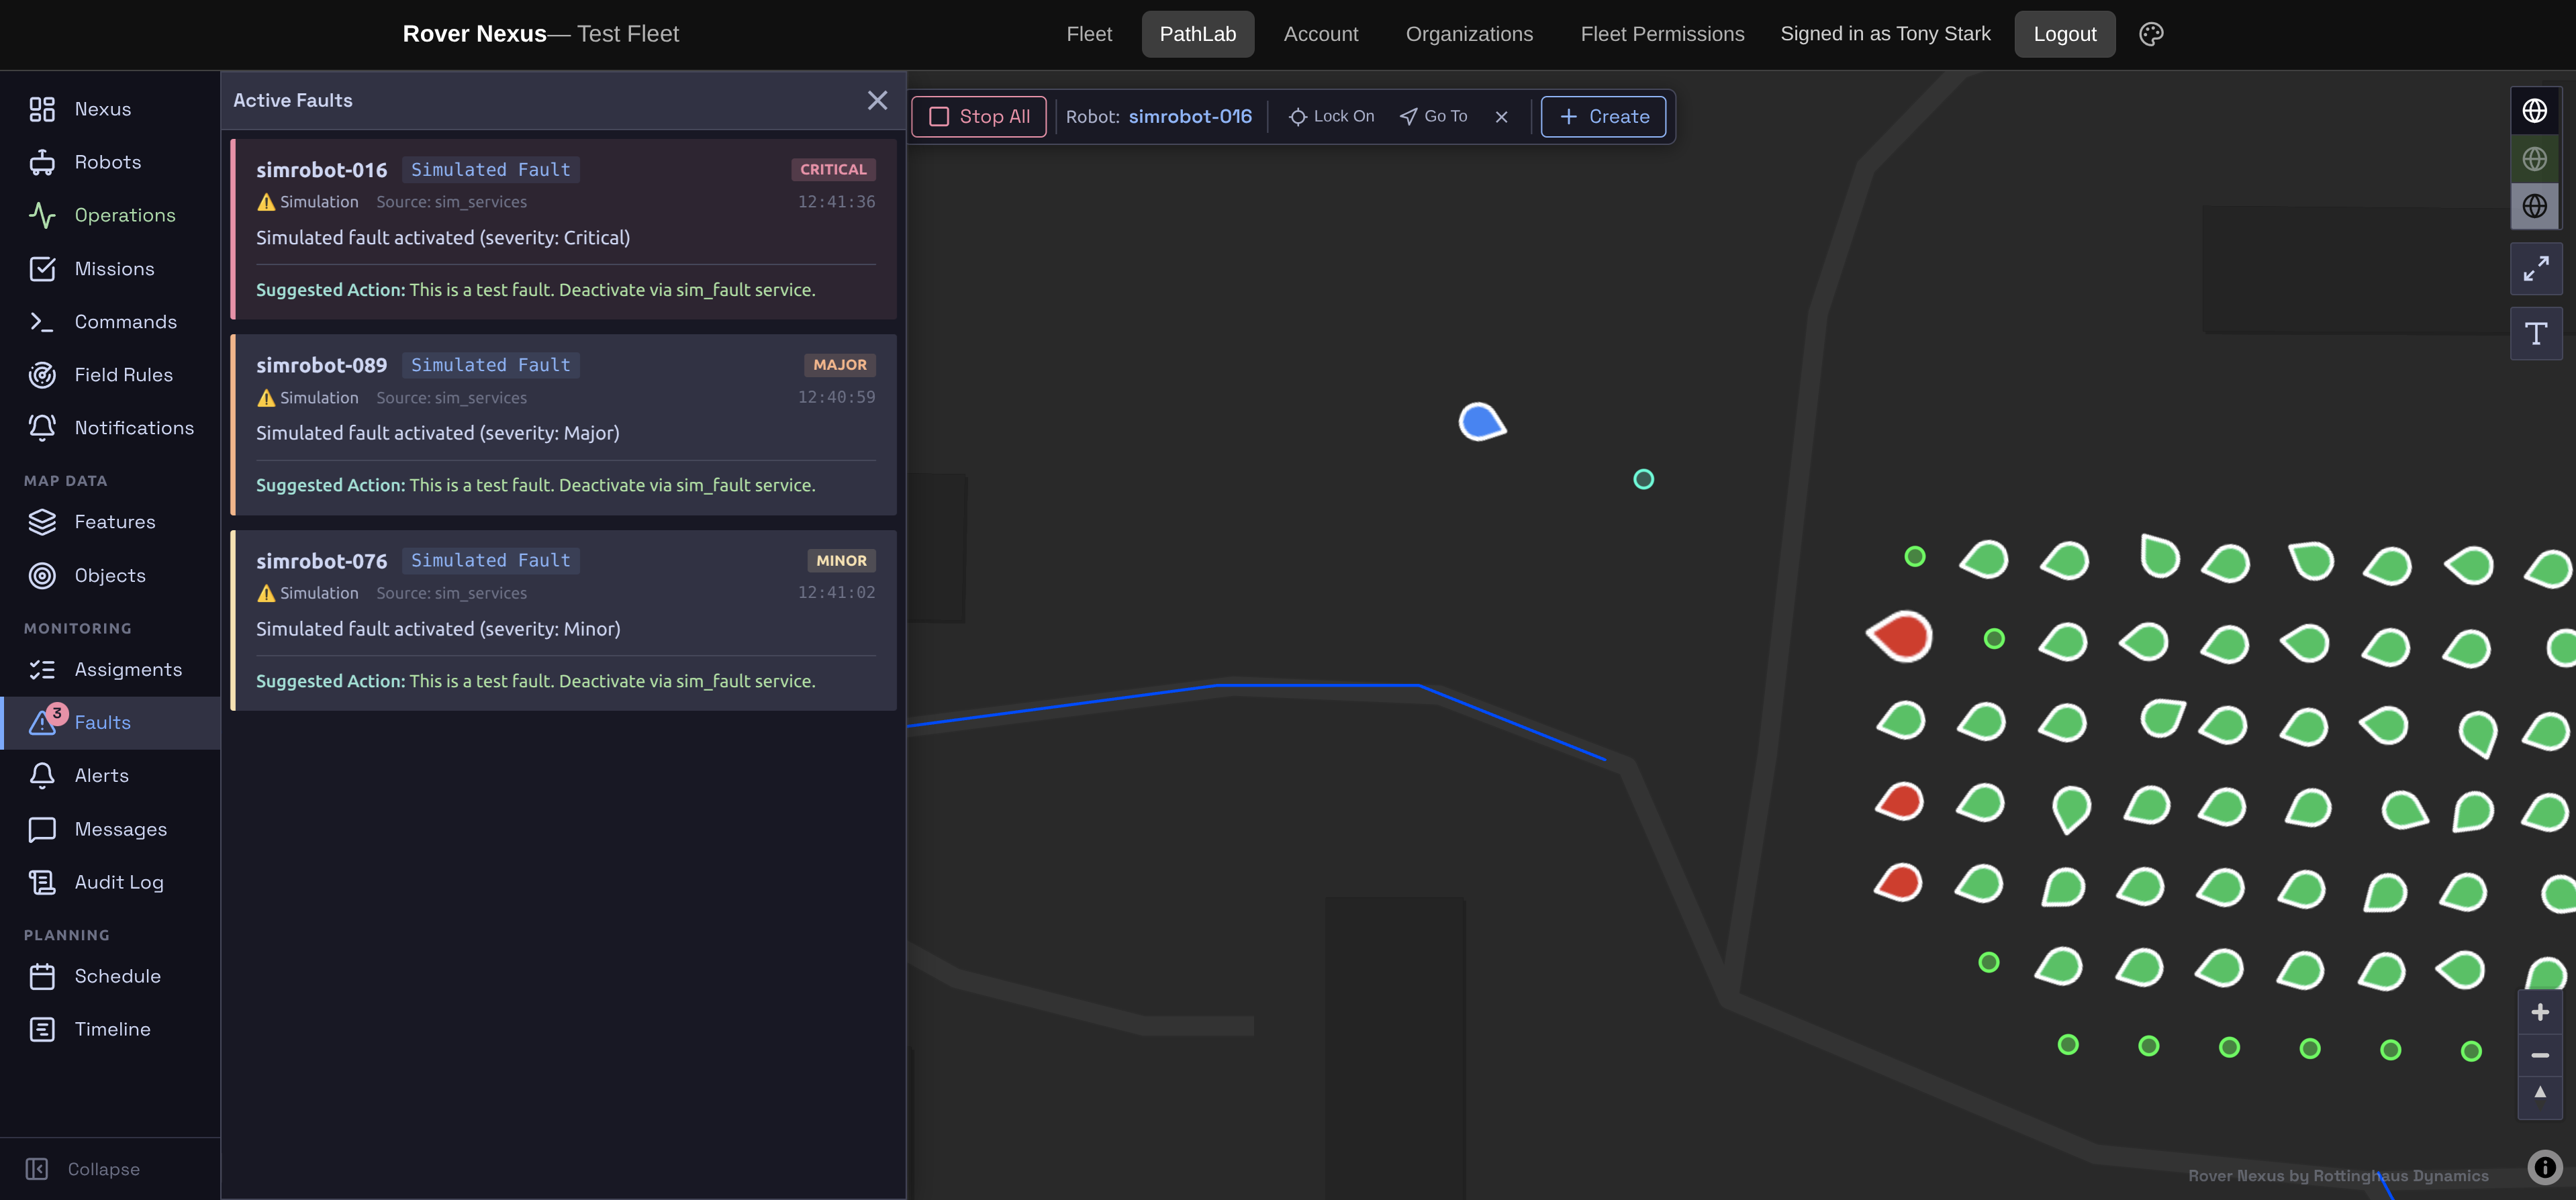Open the simrobot-089 major fault card
The height and width of the screenshot is (1200, 2576).
pyautogui.click(x=564, y=425)
